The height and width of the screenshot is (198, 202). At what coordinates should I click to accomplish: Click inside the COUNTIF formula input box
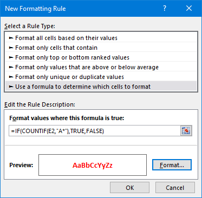coord(95,131)
